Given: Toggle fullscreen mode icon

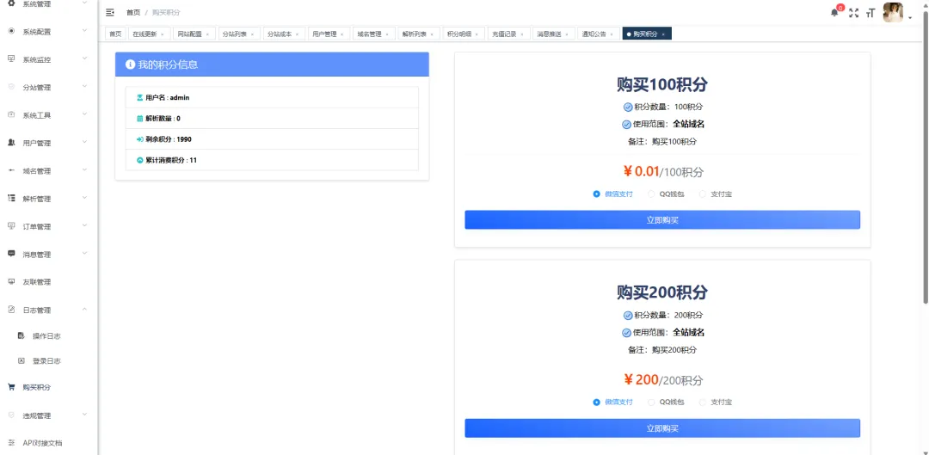Looking at the screenshot, I should (853, 13).
